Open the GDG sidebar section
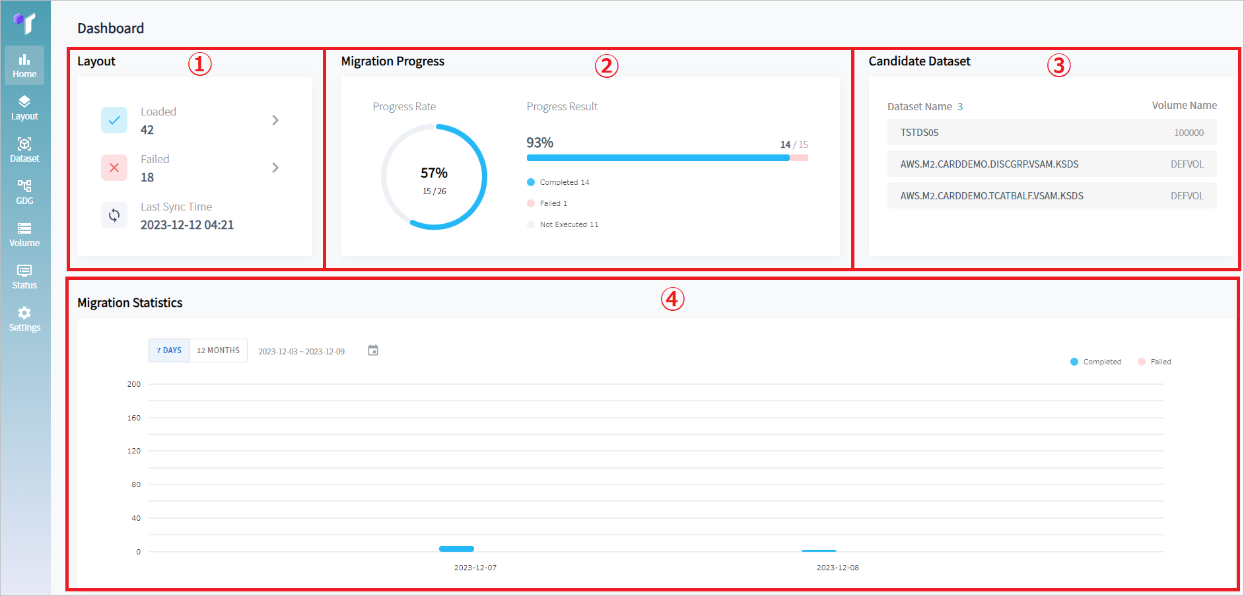The image size is (1244, 596). tap(24, 192)
